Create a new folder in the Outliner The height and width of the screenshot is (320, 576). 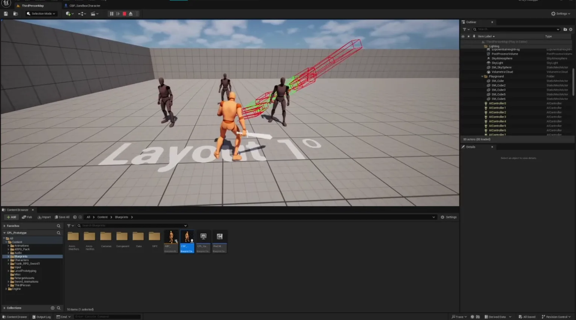[565, 29]
